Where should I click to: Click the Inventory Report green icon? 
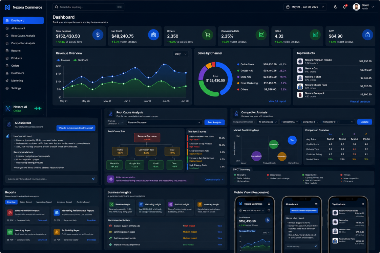(10, 232)
